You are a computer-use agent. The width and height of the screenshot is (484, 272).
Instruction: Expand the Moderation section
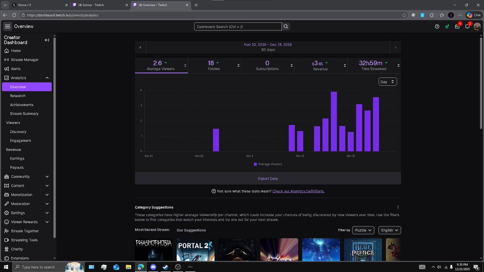pyautogui.click(x=47, y=204)
